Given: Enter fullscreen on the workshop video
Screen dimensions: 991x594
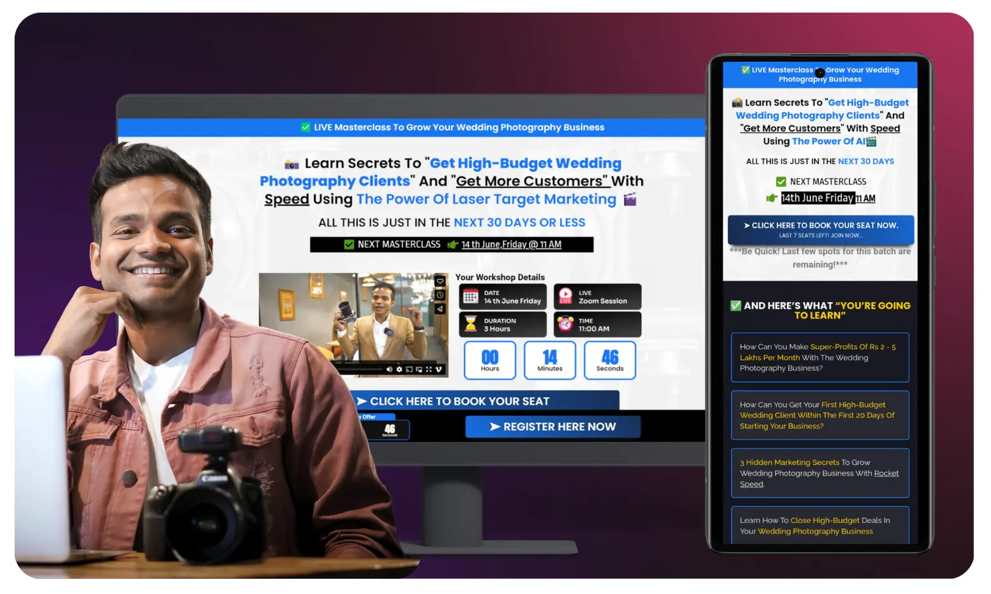Looking at the screenshot, I should click(429, 369).
